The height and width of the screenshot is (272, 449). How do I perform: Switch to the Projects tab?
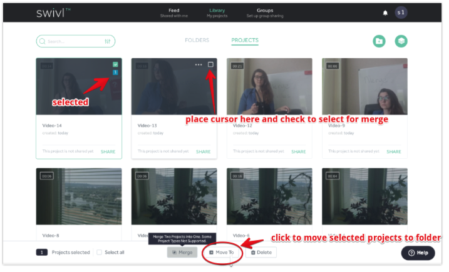[x=244, y=41]
